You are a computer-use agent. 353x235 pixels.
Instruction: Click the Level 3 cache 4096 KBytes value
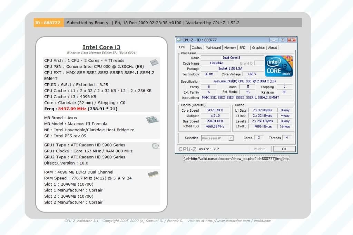(263, 126)
